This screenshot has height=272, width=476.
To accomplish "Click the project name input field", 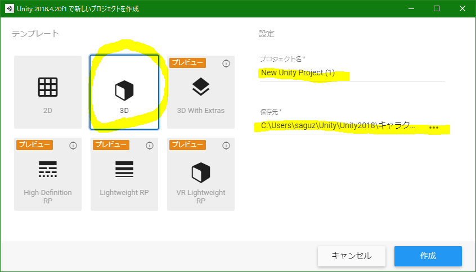I will pyautogui.click(x=352, y=73).
